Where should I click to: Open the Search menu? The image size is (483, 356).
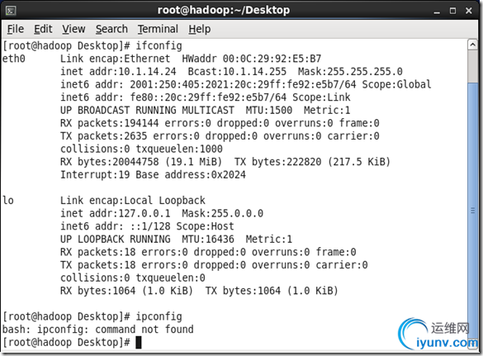coord(111,29)
